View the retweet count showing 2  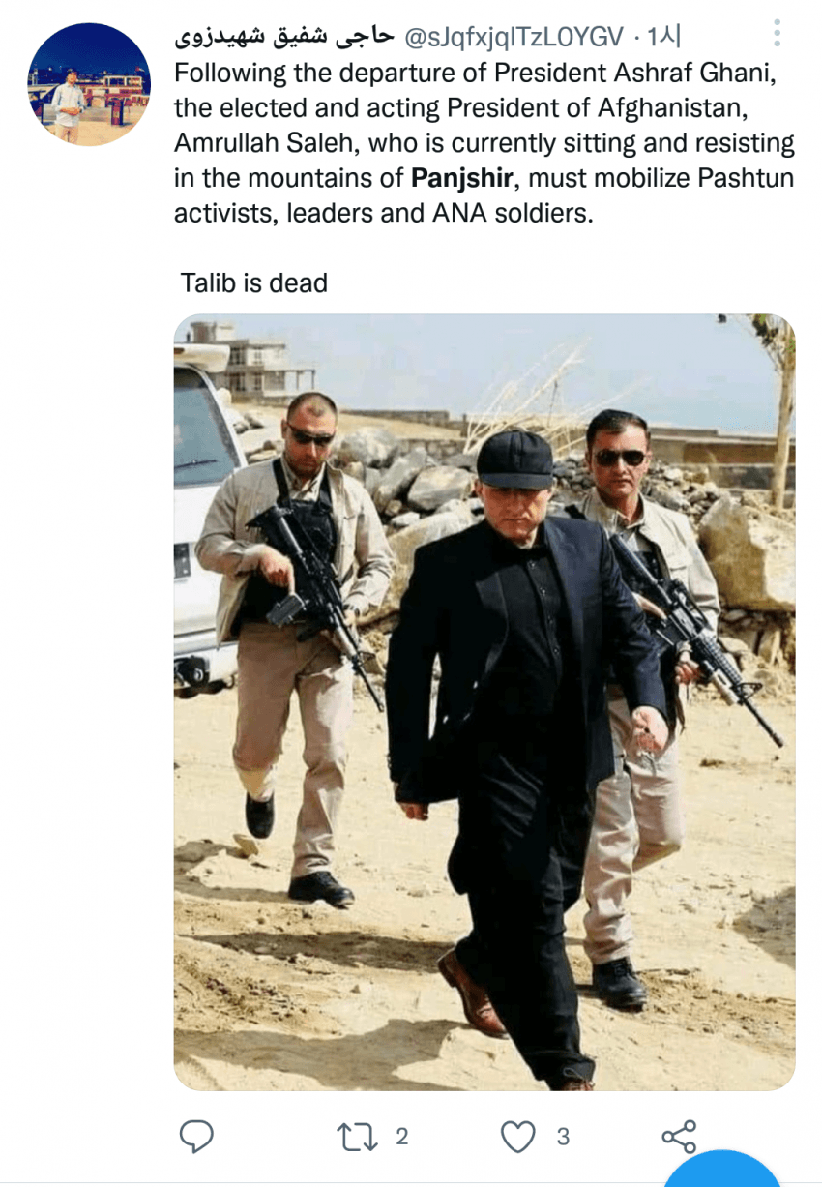coord(402,1137)
